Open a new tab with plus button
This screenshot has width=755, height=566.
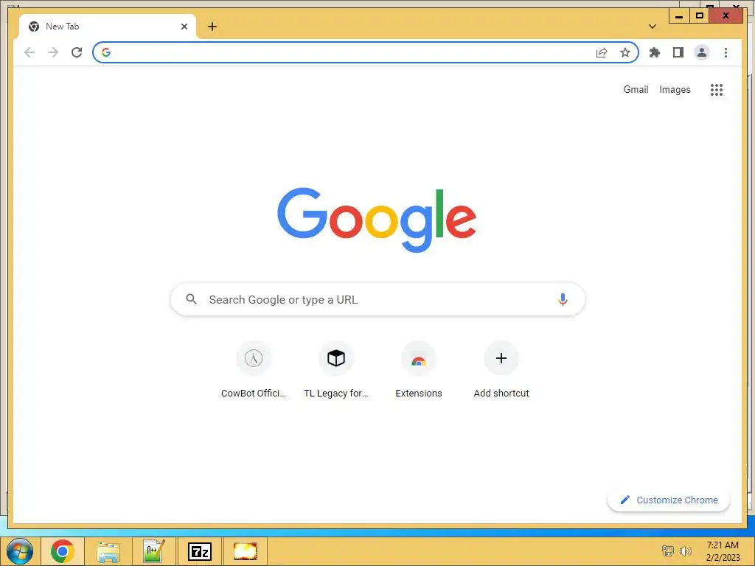212,27
